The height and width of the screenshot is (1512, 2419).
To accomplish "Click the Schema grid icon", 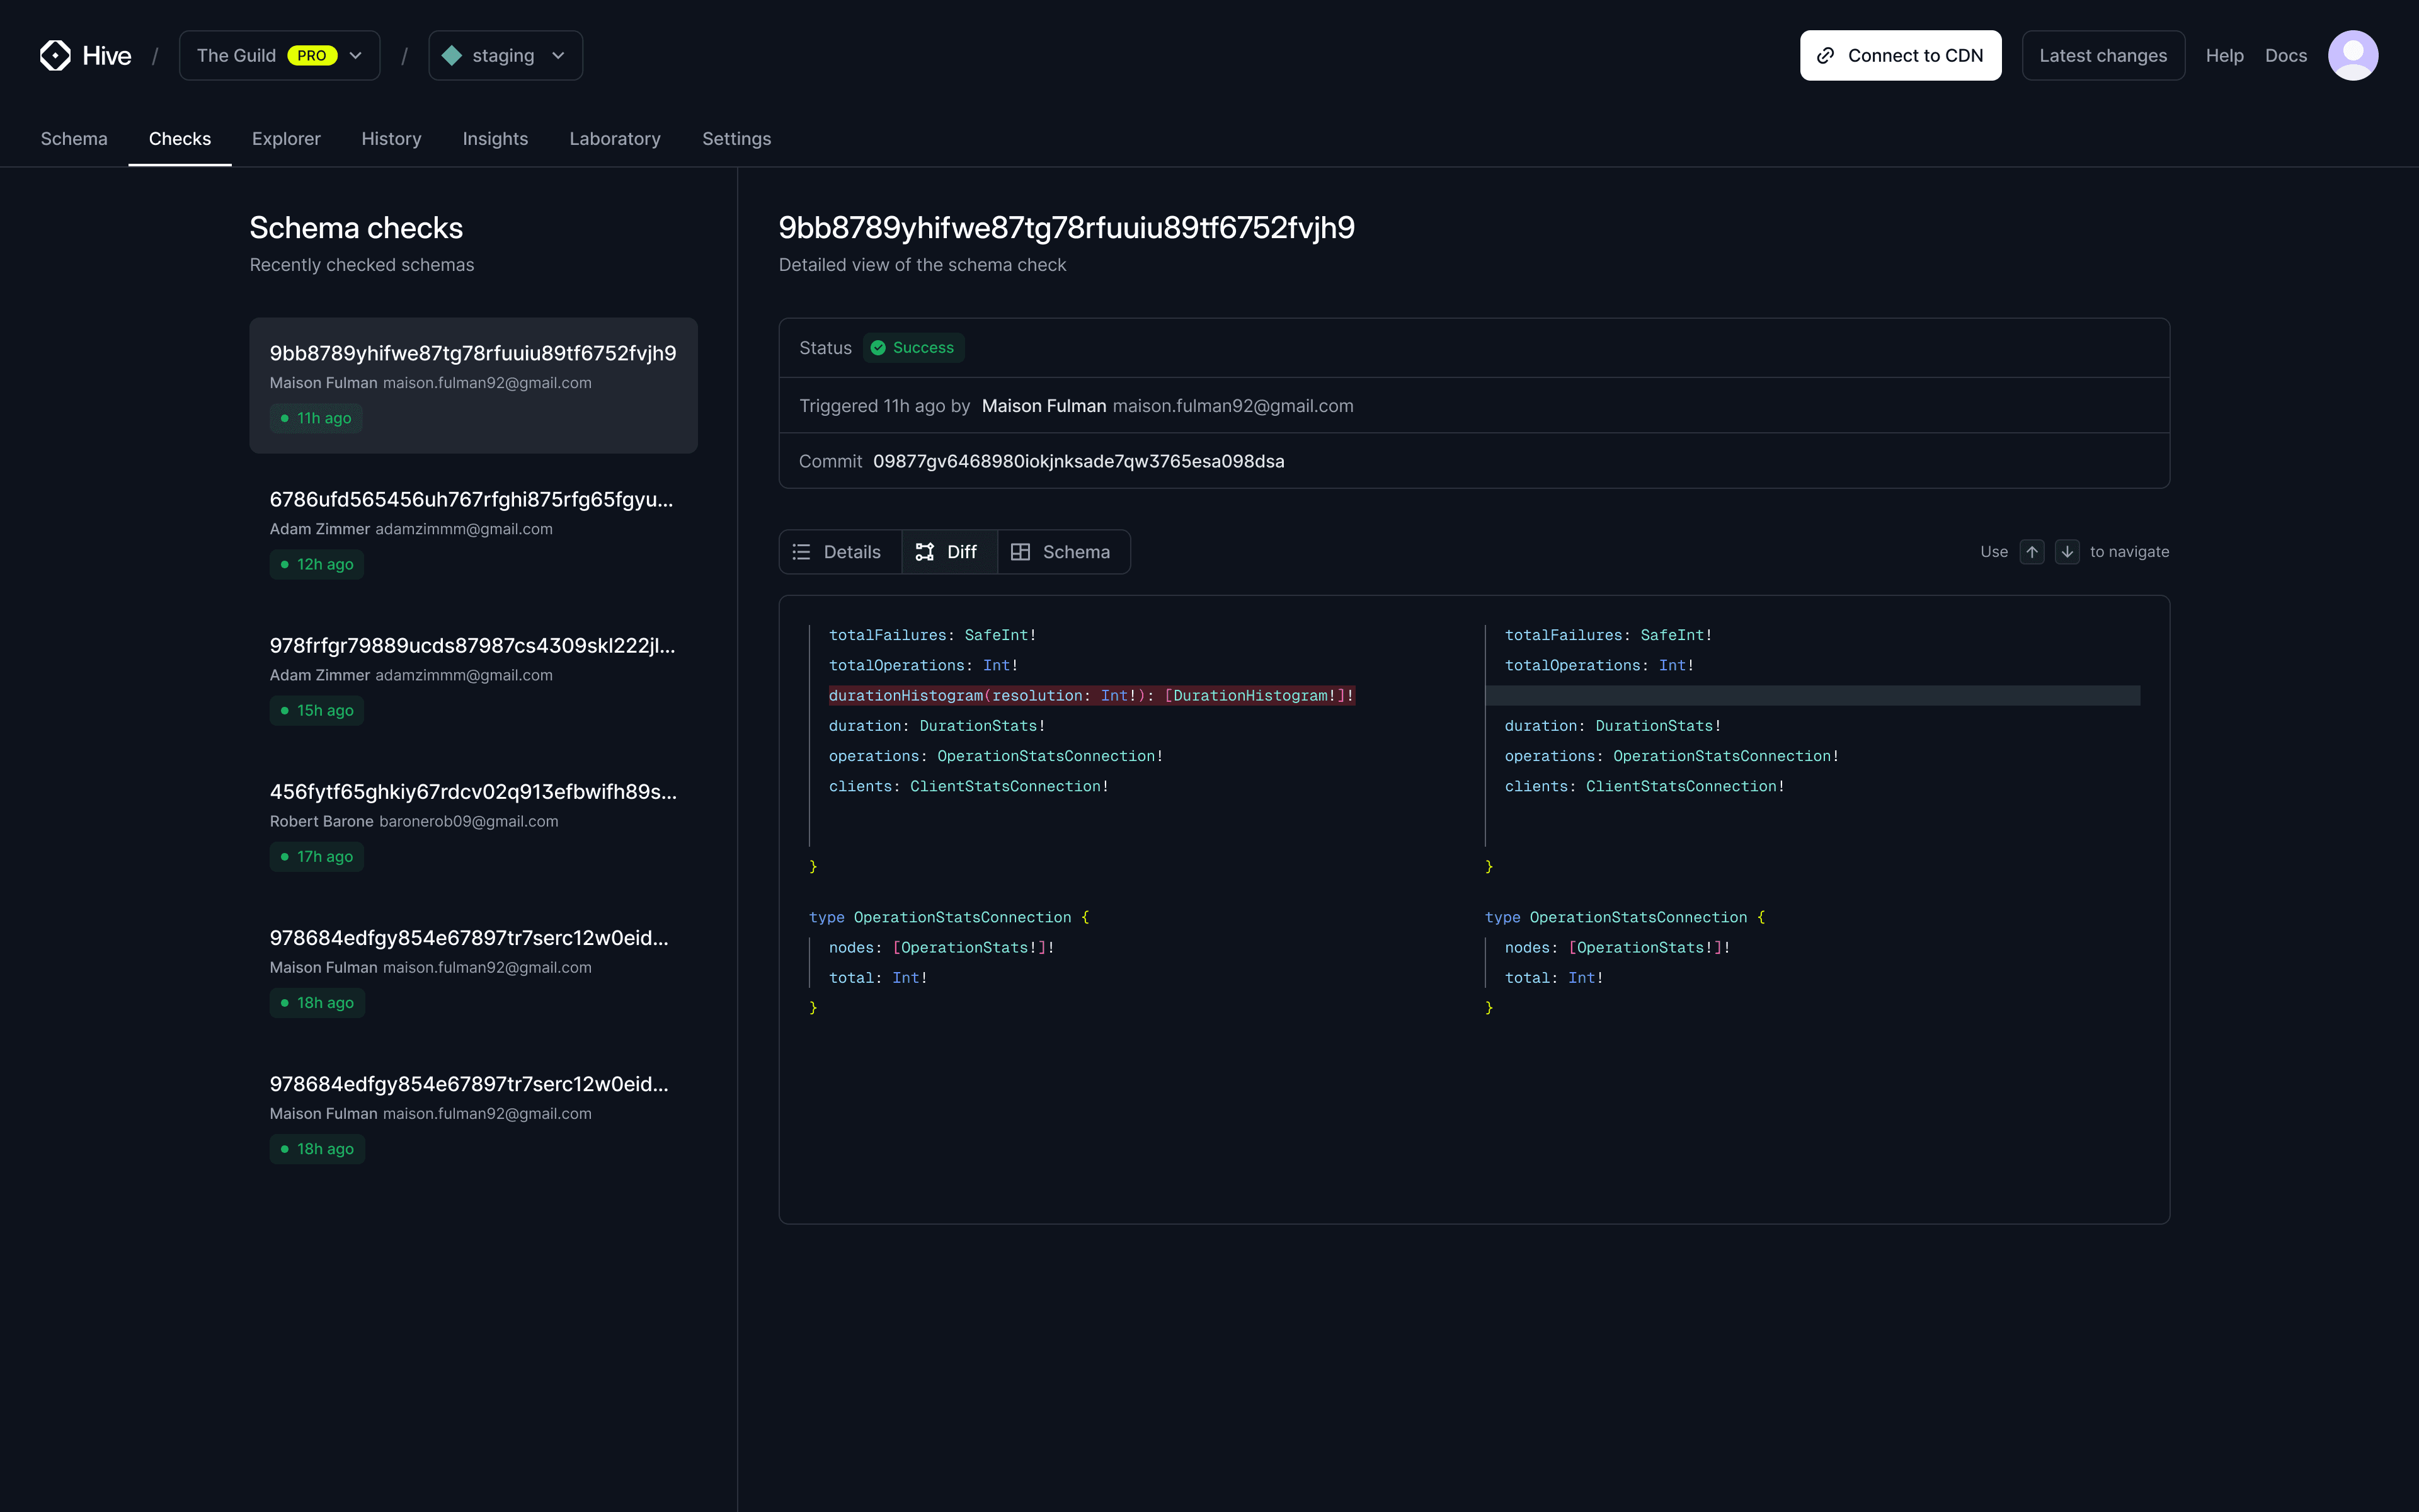I will point(1021,552).
